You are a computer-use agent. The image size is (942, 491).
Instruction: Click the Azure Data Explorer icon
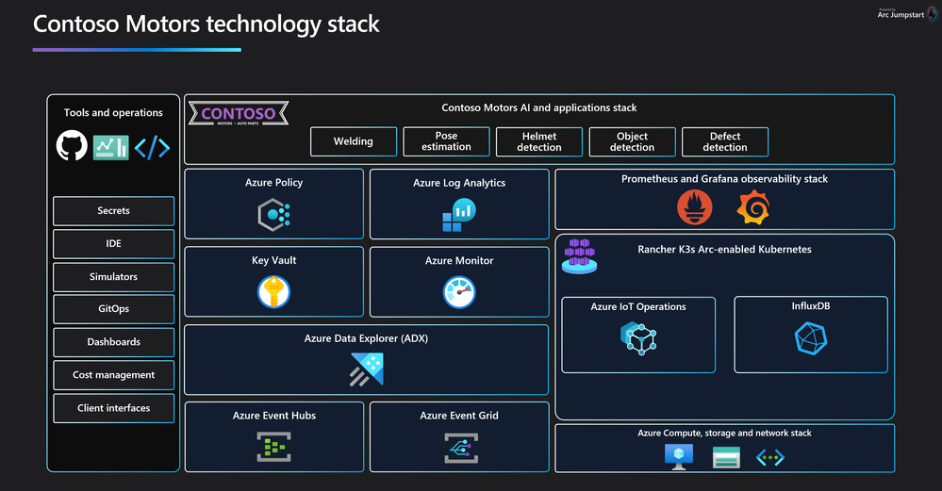click(x=367, y=369)
